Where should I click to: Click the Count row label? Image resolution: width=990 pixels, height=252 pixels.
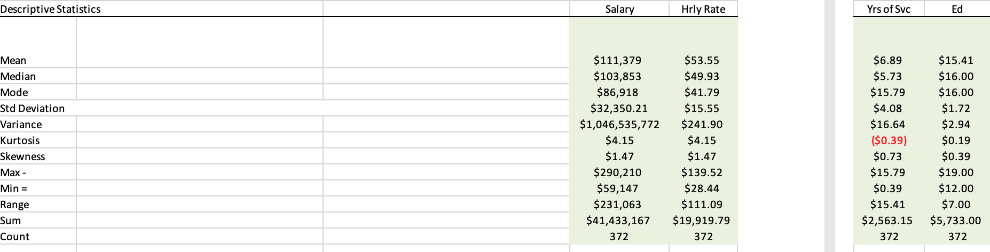15,237
